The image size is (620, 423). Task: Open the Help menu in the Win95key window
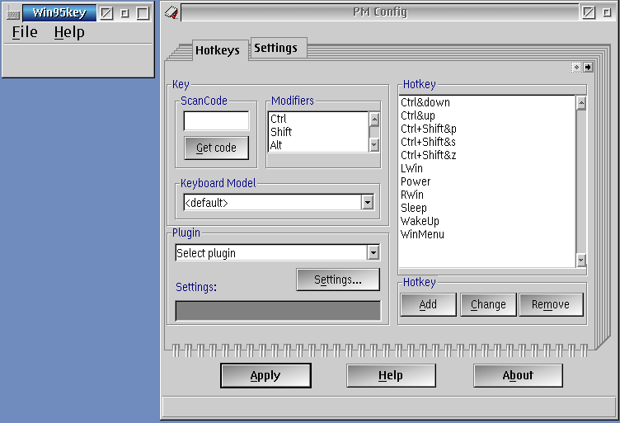click(69, 32)
